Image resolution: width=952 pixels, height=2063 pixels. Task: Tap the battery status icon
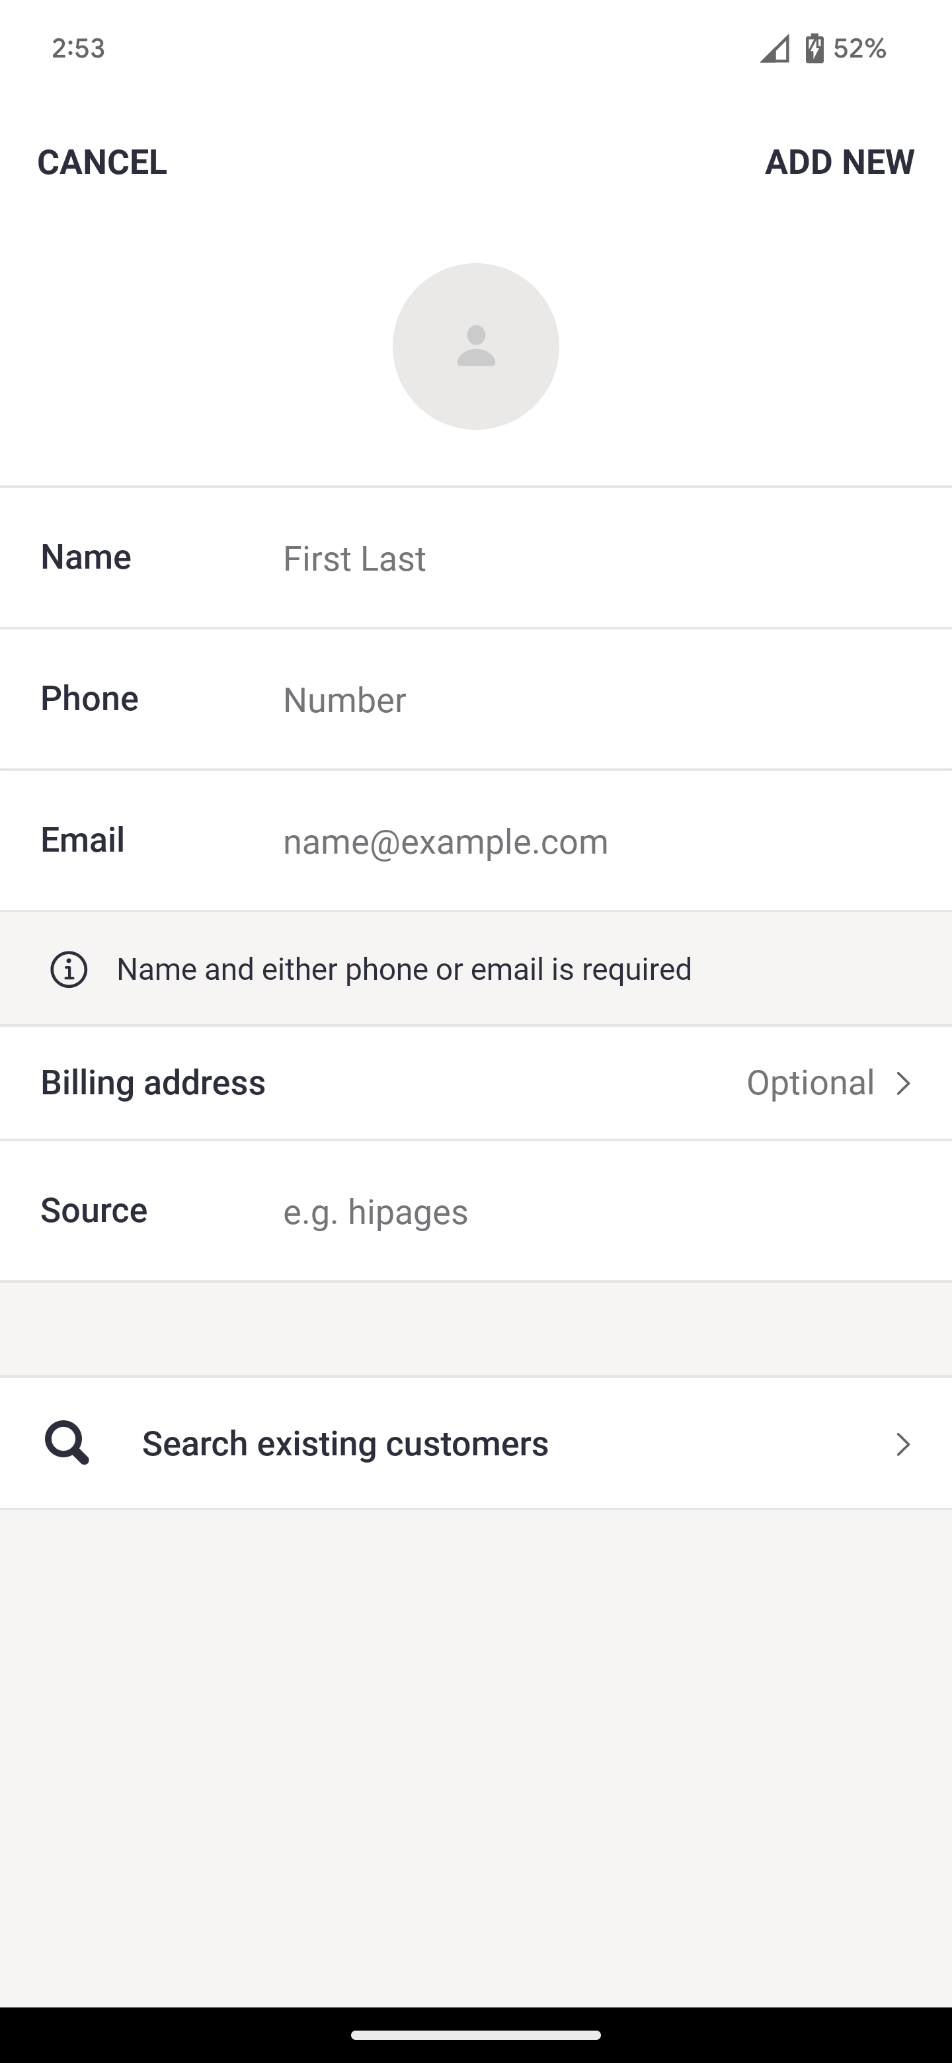814,48
